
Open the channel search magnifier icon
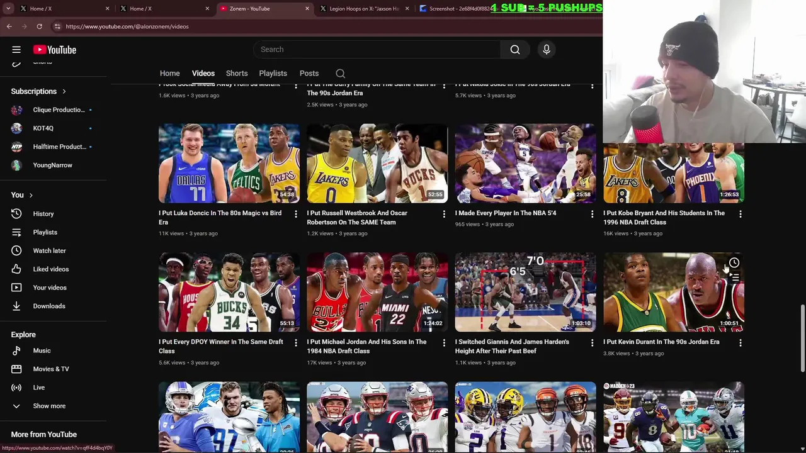340,74
